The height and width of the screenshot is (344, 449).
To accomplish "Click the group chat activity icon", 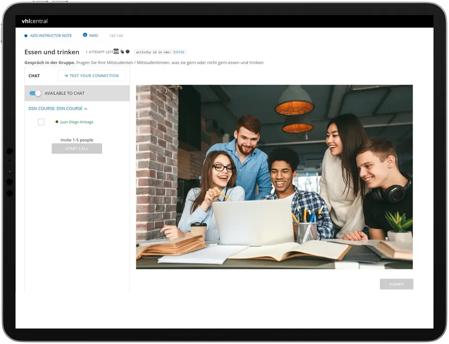I will 116,51.
